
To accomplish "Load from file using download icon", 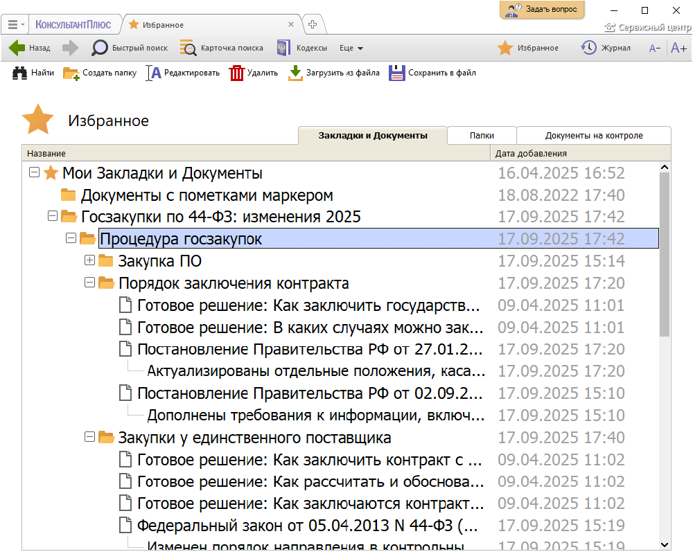I will [x=296, y=73].
